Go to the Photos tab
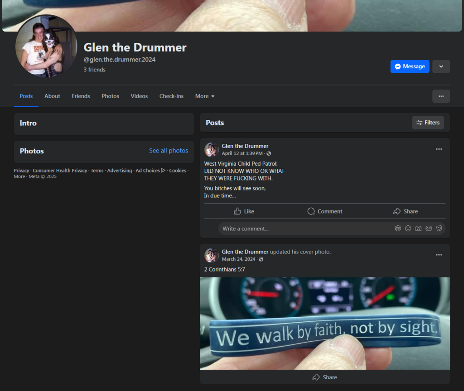Image resolution: width=464 pixels, height=391 pixels. pyautogui.click(x=110, y=96)
